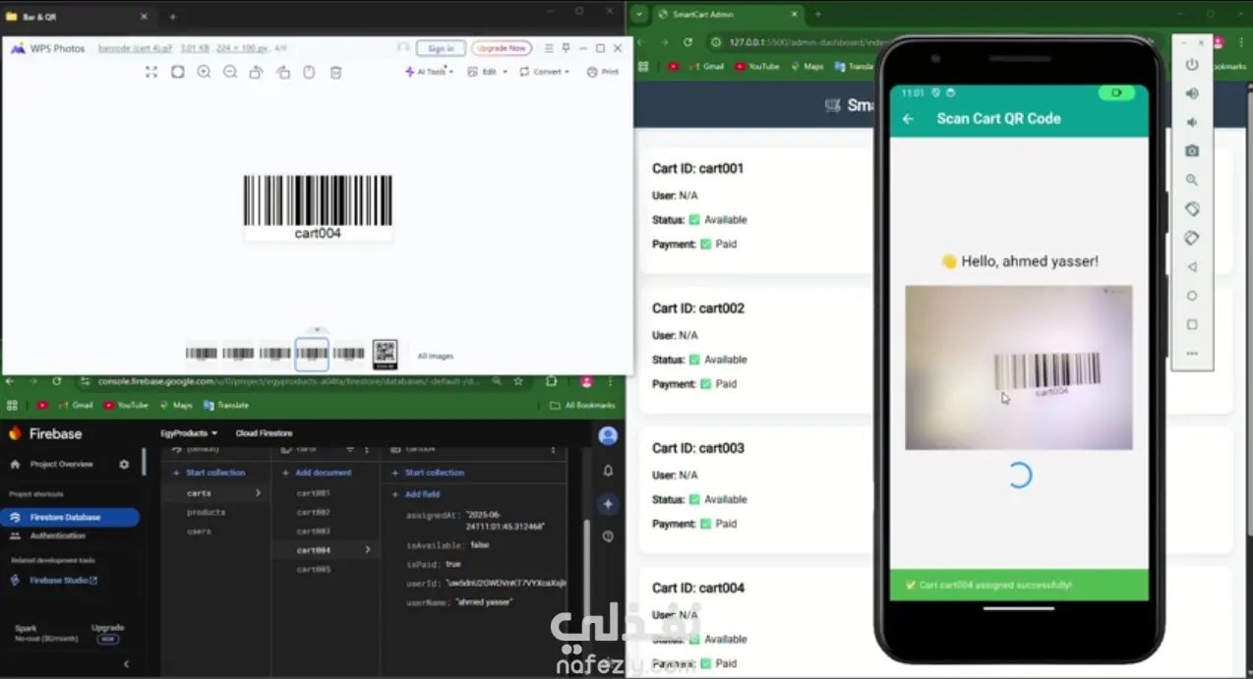
Task: Click the chevron beside cart004 document
Action: point(368,550)
